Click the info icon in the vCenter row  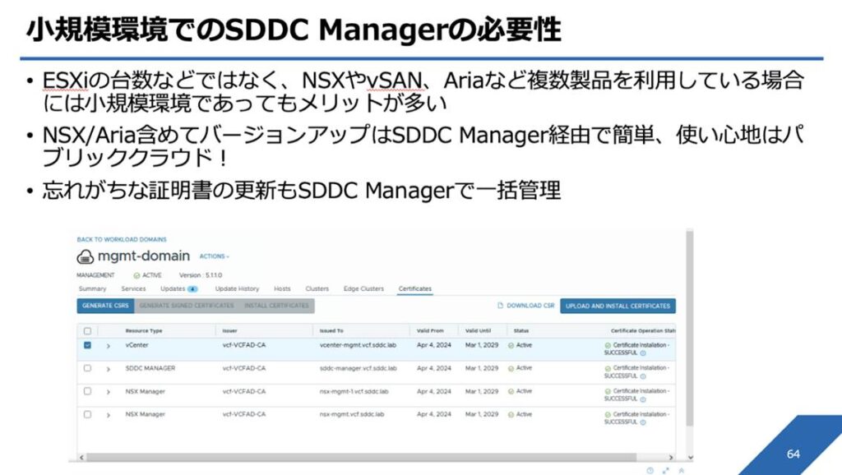click(642, 353)
